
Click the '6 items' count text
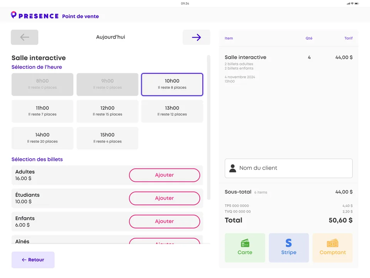coord(261,192)
